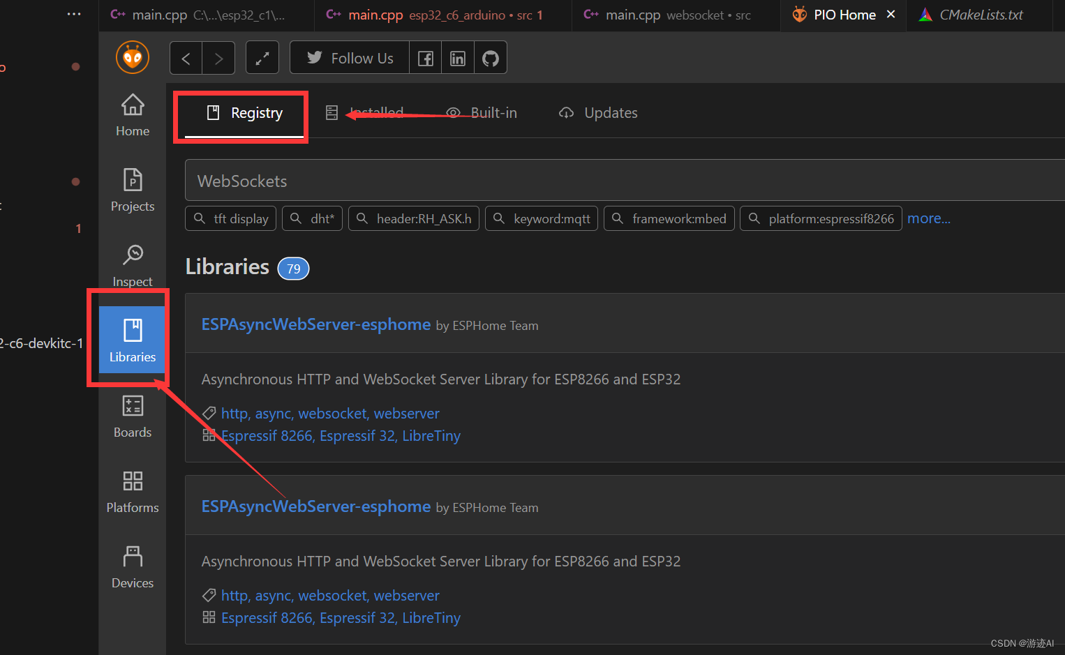Click the grid platforms icon in second card

(209, 617)
